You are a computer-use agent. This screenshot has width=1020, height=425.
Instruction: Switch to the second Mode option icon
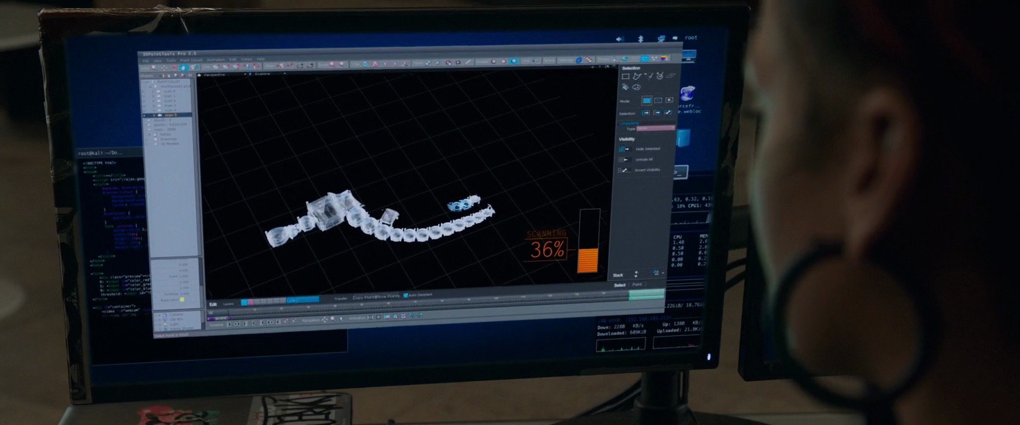click(658, 100)
